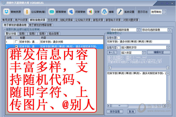Click the 内容 column header
Viewport: 176px width, 117px height.
pyautogui.click(x=72, y=38)
